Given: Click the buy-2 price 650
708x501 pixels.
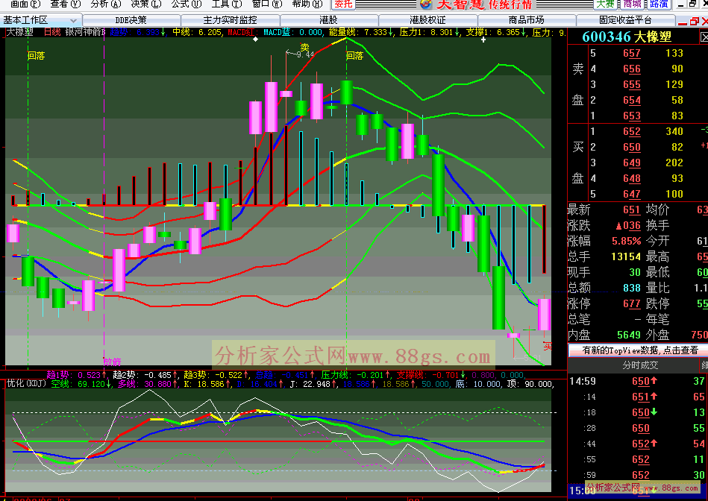Looking at the screenshot, I should coord(632,147).
